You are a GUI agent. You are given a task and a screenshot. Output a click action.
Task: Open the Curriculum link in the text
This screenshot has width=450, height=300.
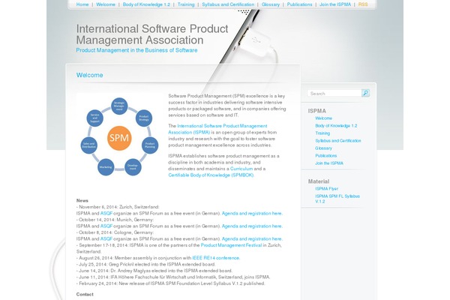click(x=241, y=169)
